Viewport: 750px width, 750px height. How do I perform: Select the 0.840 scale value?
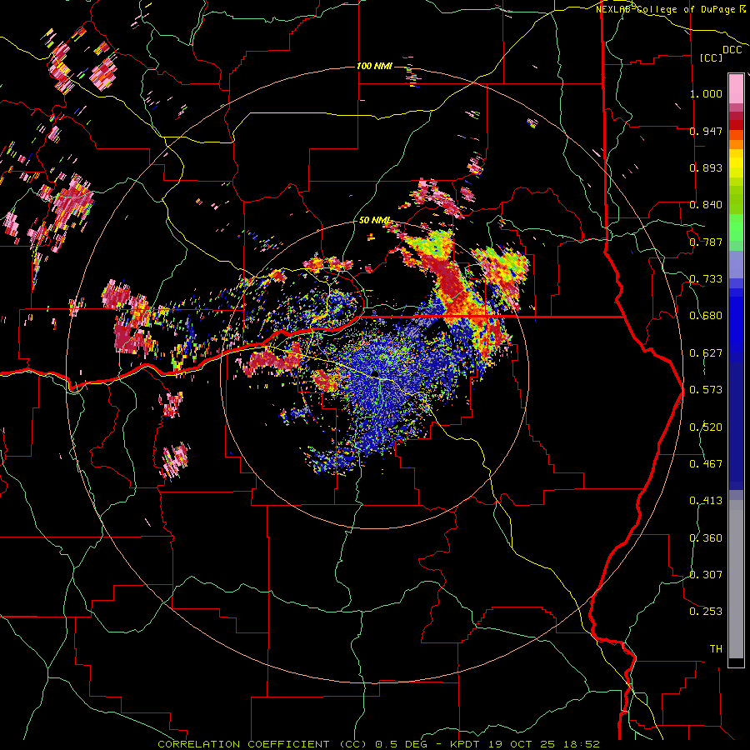[706, 205]
